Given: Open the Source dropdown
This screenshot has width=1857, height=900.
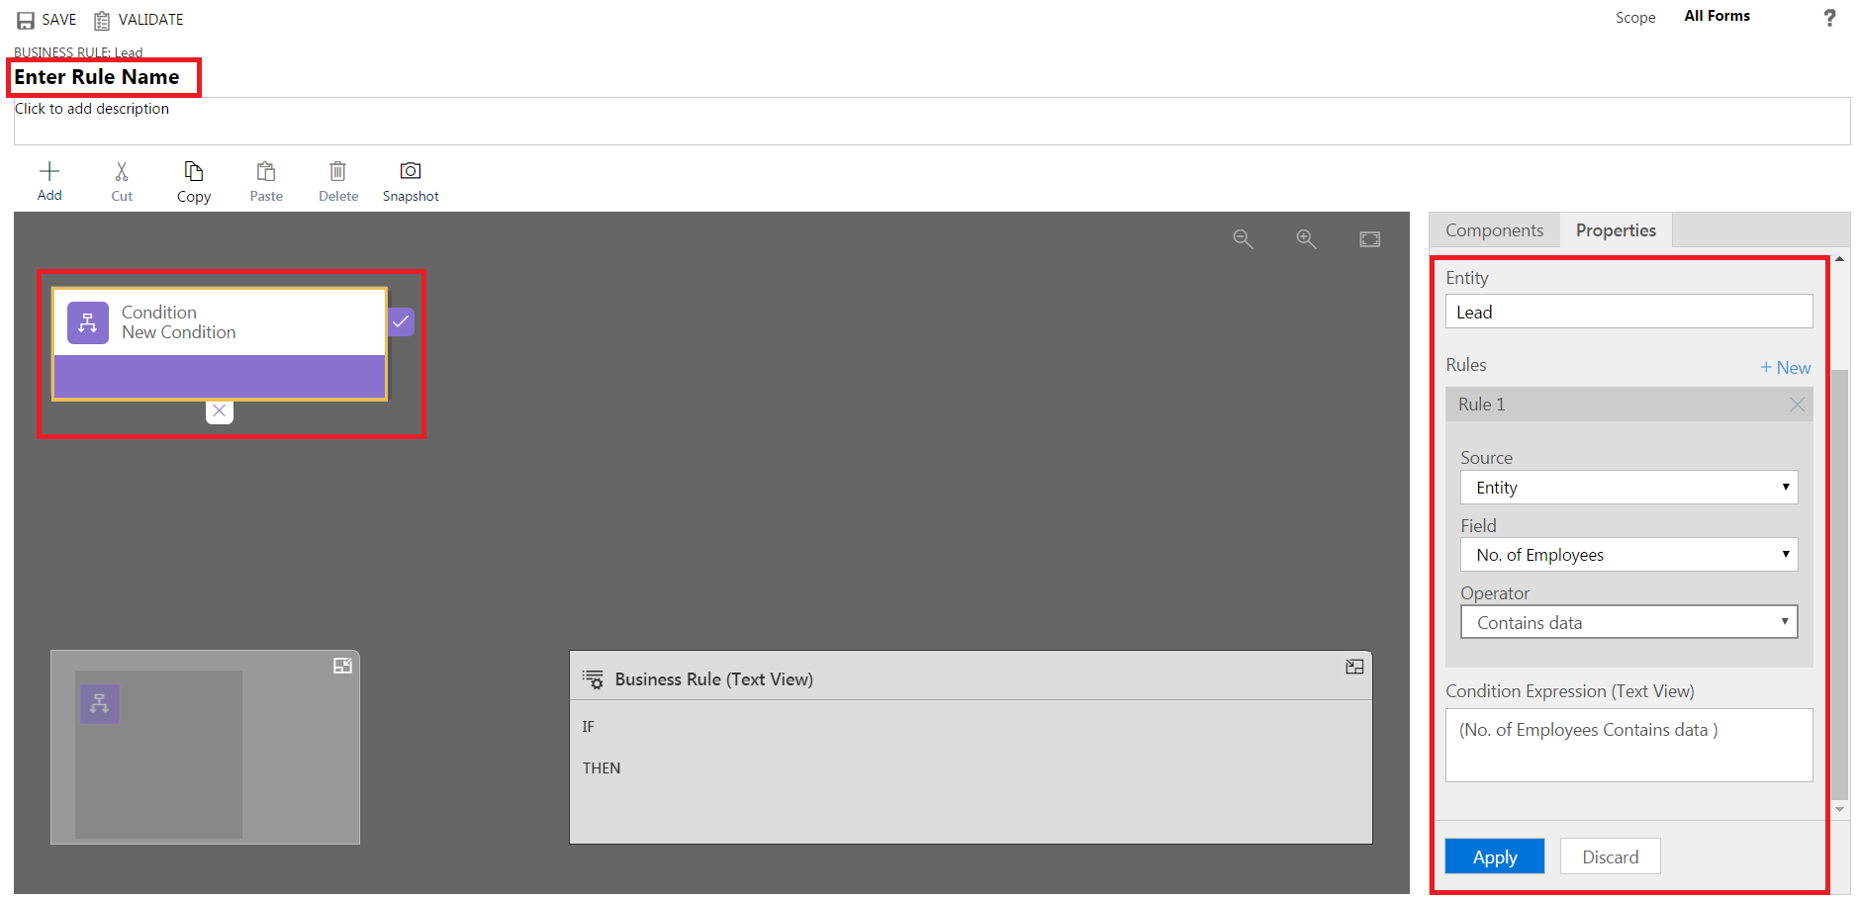Looking at the screenshot, I should coord(1628,488).
